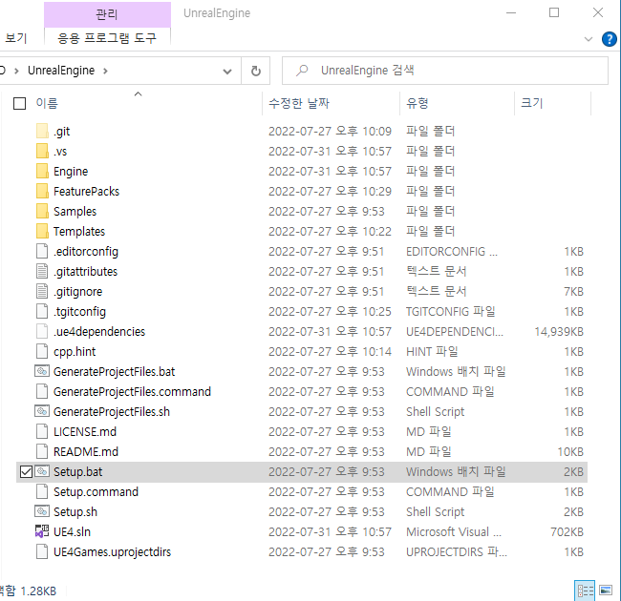Image resolution: width=621 pixels, height=601 pixels.
Task: Sort by the 이름 column header
Action: pos(47,103)
